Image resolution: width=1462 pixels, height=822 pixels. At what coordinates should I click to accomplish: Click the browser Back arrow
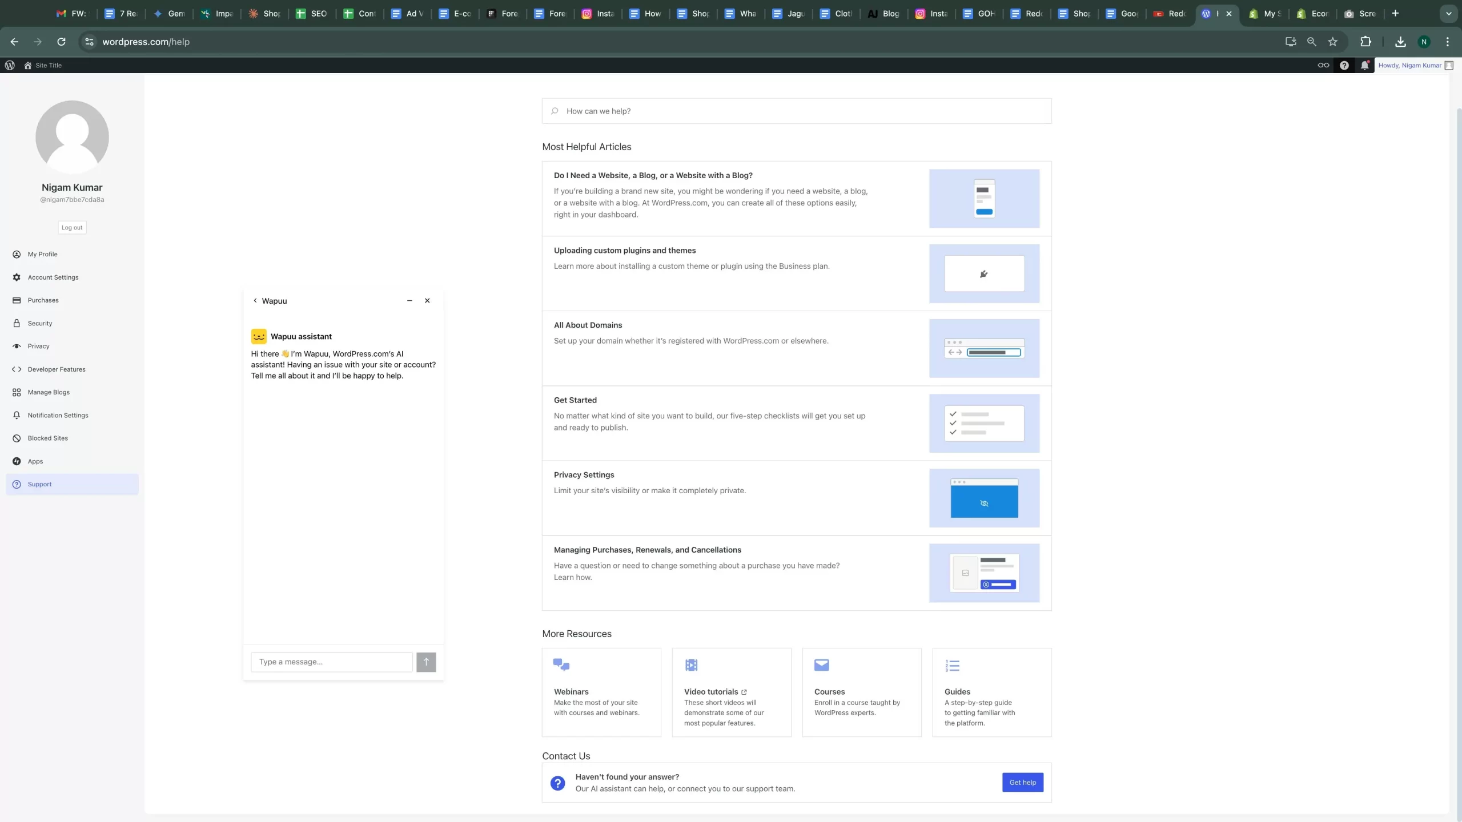click(14, 42)
